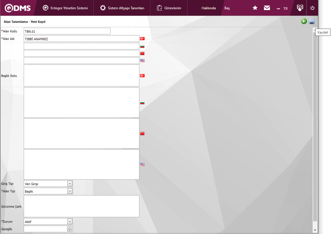
Task: Click the Bulgarian Başlık Notu textarea
Action: [x=82, y=102]
